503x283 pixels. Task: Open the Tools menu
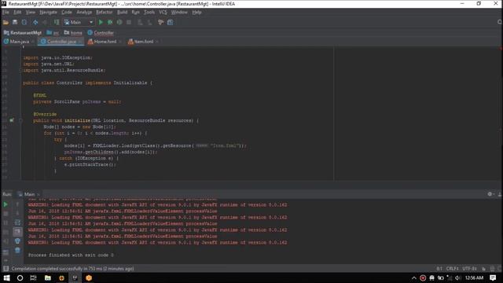149,13
